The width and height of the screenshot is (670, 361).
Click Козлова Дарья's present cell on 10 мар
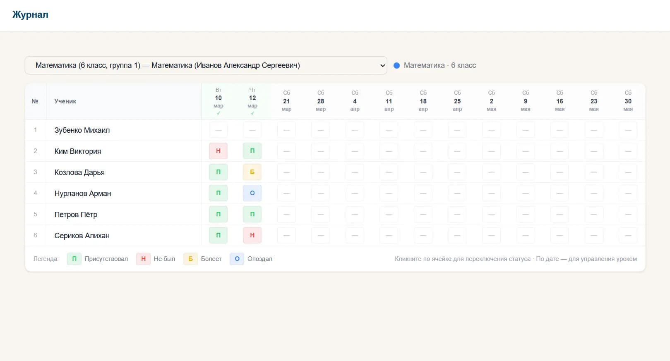(218, 172)
